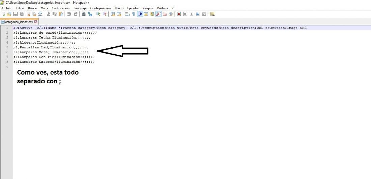Click the Save All toolbar icon
This screenshot has width=371, height=179.
[x=22, y=14]
